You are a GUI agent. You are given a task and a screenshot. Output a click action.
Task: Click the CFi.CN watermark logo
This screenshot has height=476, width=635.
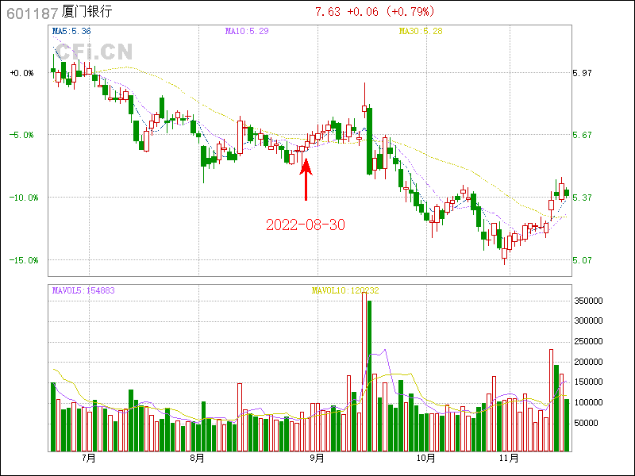coord(92,53)
